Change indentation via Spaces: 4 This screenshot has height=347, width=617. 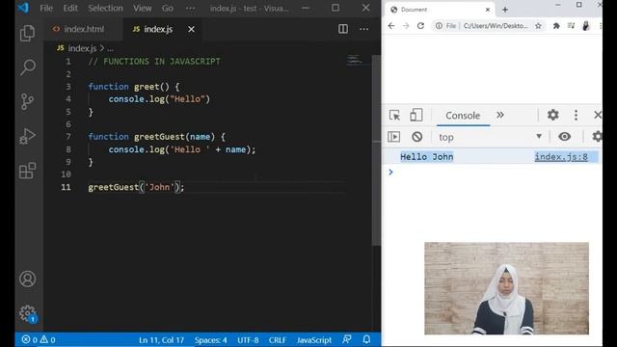(x=210, y=340)
